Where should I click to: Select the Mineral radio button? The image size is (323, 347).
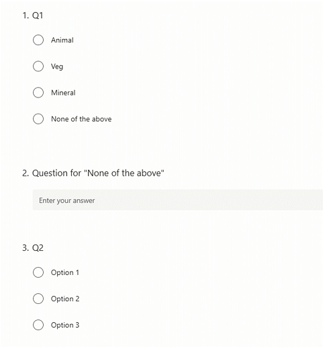[38, 93]
